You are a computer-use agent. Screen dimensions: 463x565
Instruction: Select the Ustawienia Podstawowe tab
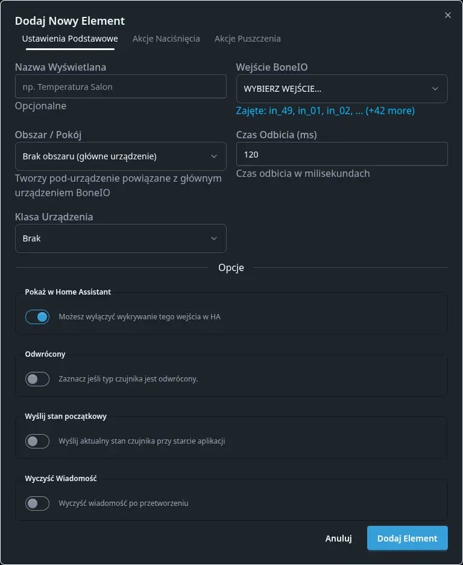[x=70, y=39]
